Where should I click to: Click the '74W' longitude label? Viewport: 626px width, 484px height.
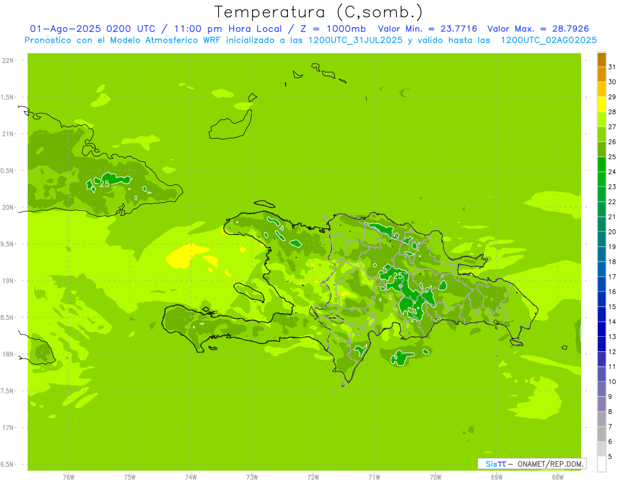coord(191,477)
